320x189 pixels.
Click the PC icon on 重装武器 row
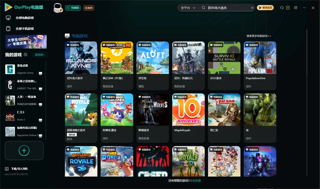40,73
